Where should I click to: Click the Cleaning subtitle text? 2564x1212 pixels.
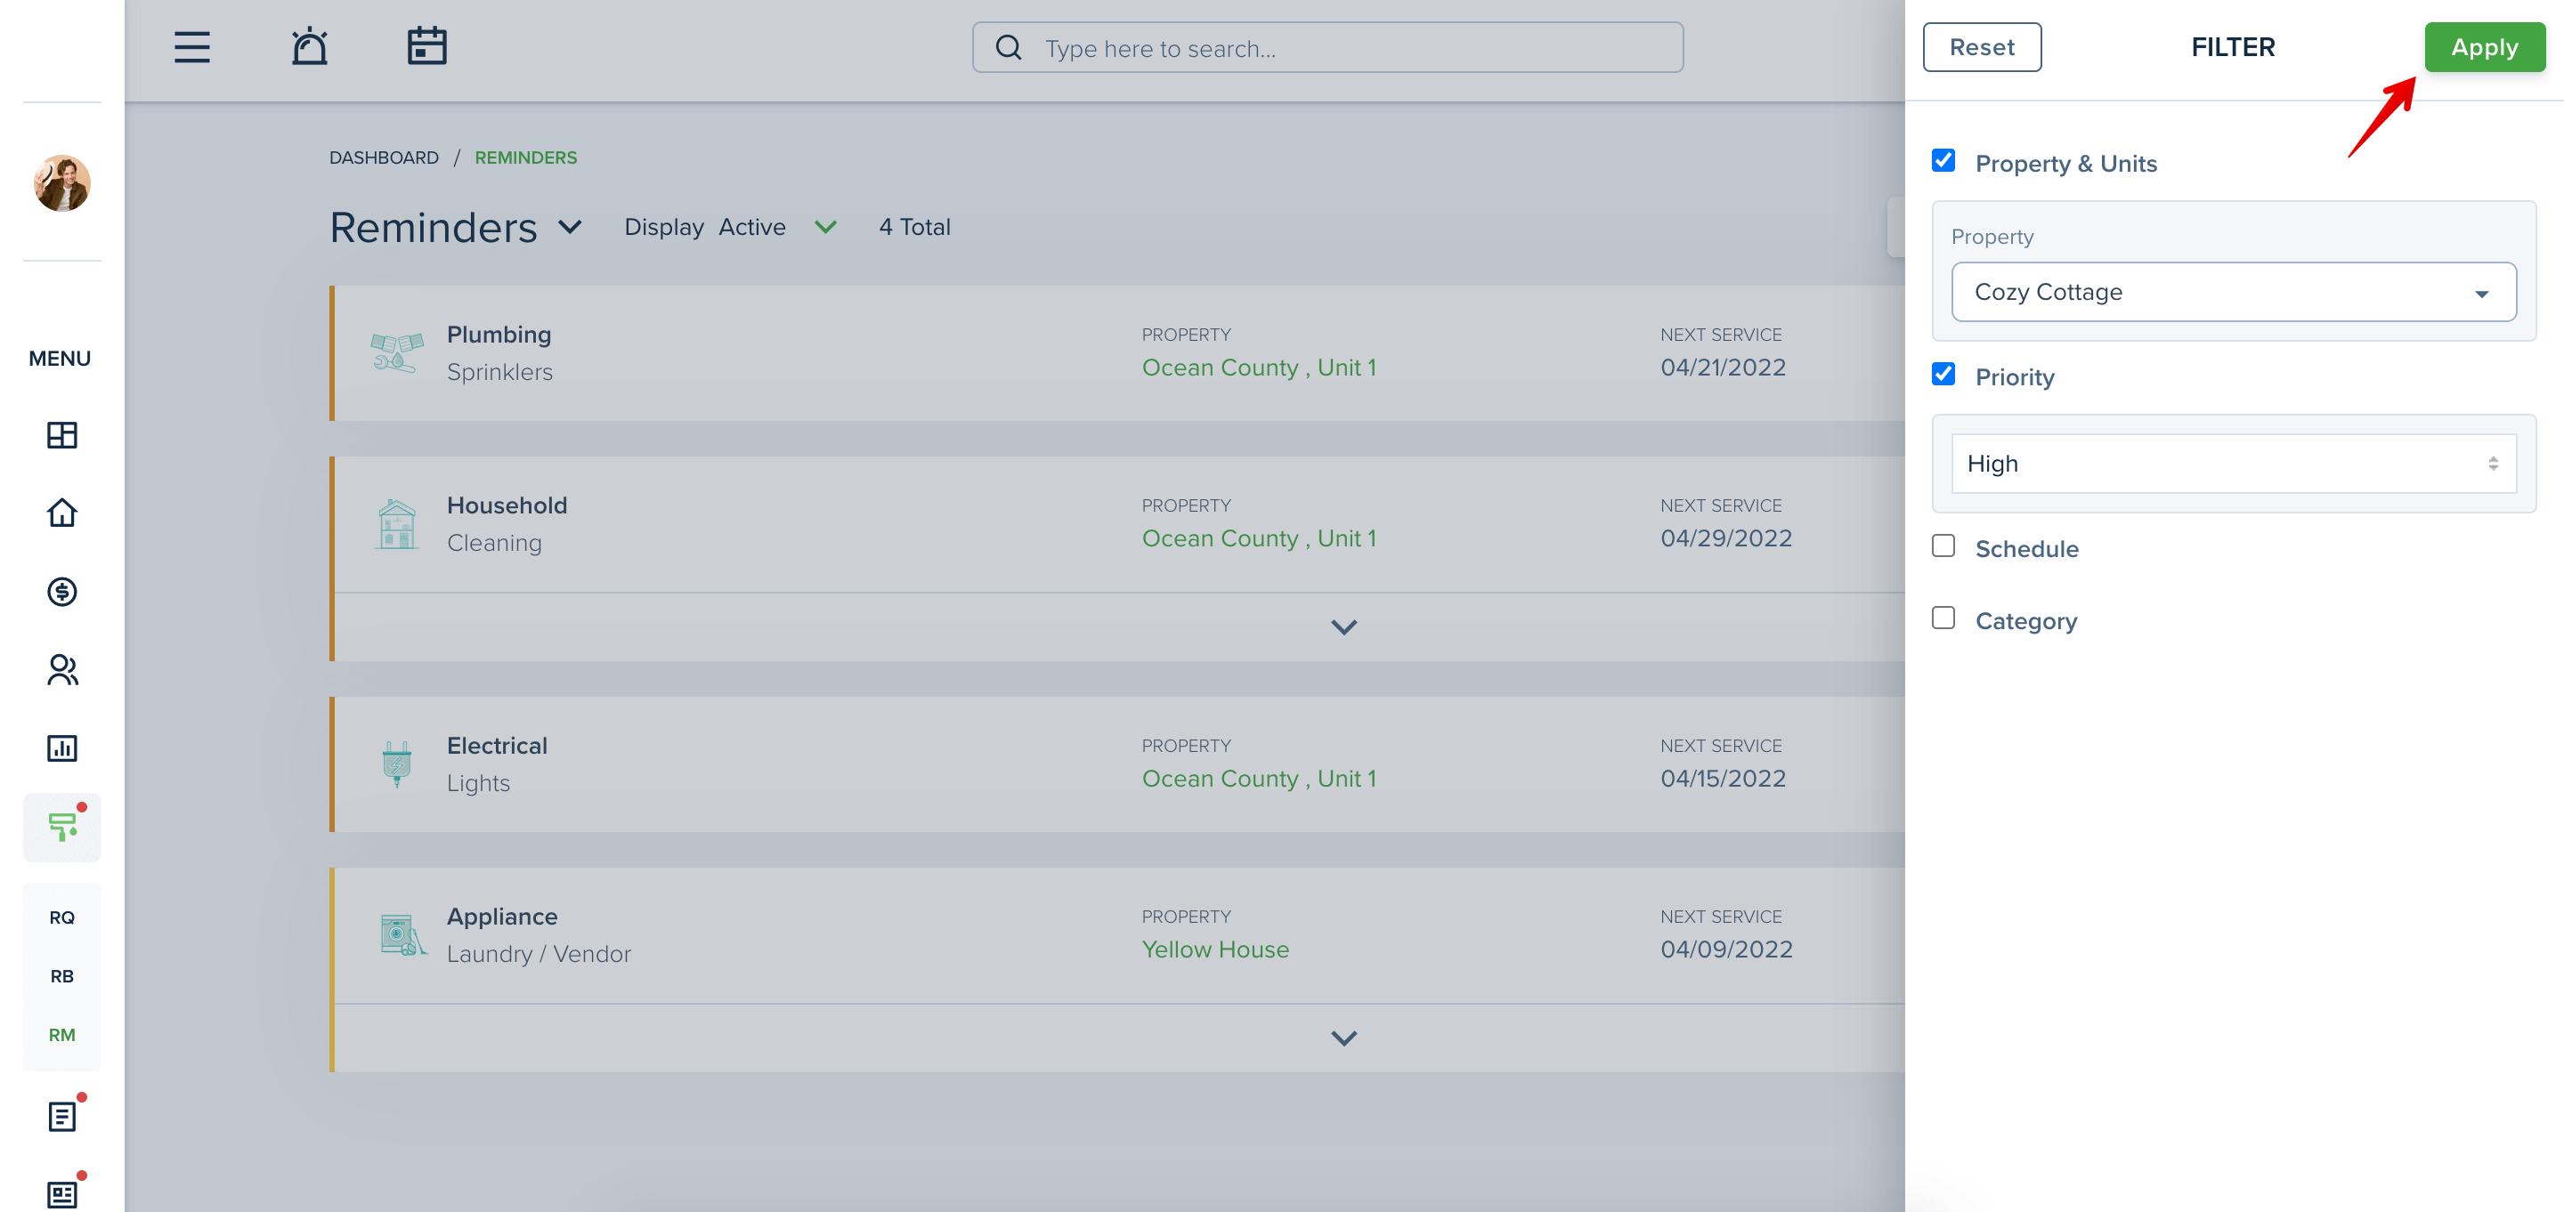pyautogui.click(x=494, y=544)
